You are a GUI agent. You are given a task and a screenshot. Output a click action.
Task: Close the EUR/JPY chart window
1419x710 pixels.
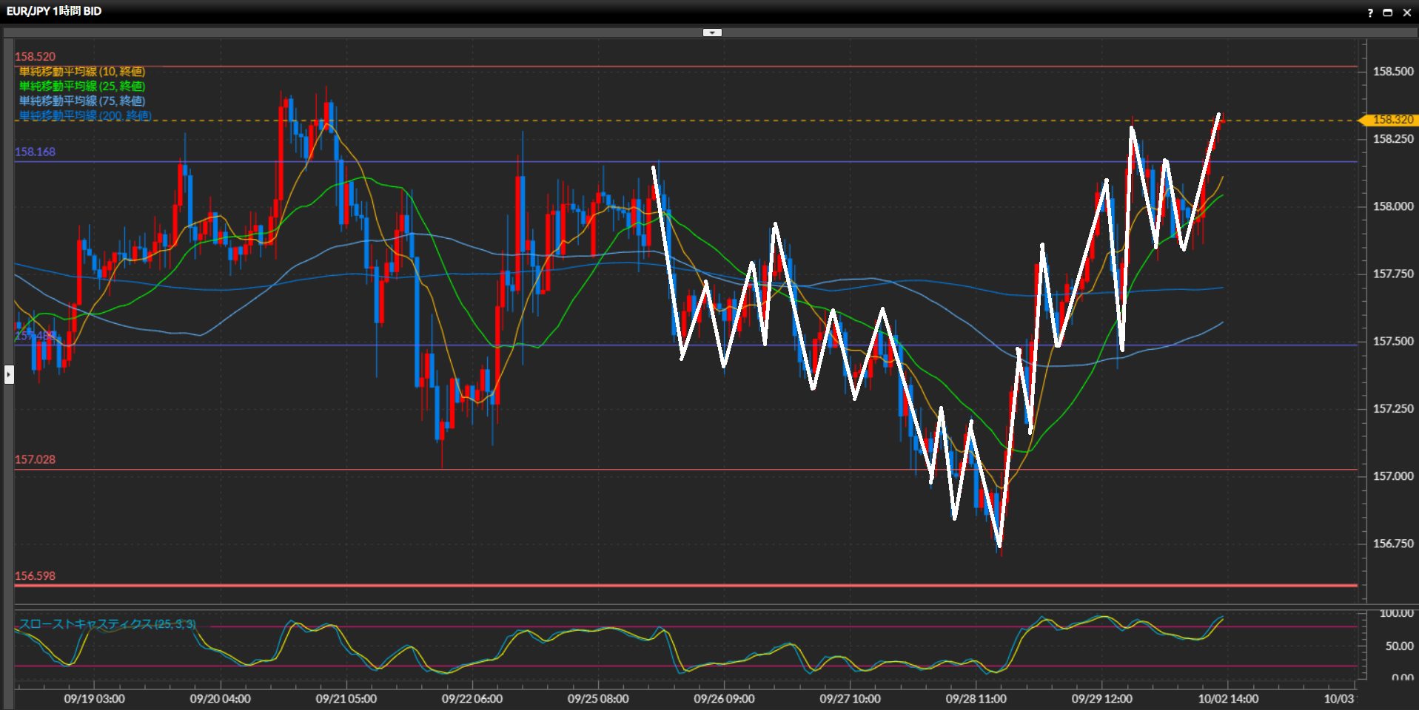point(1407,13)
